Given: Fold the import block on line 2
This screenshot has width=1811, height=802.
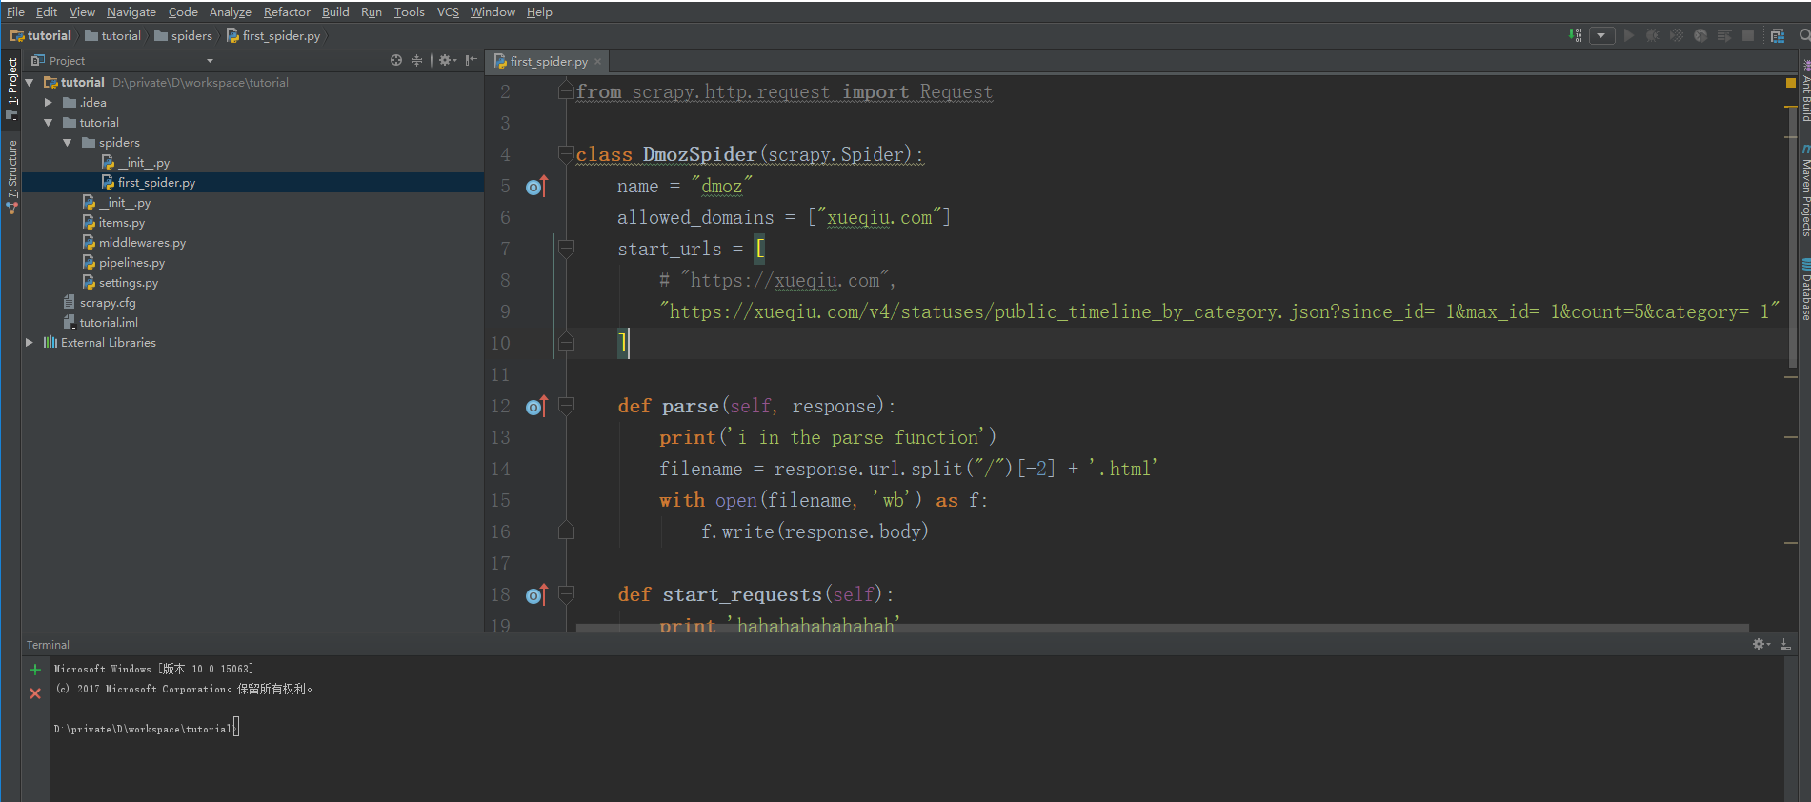Looking at the screenshot, I should click(566, 92).
